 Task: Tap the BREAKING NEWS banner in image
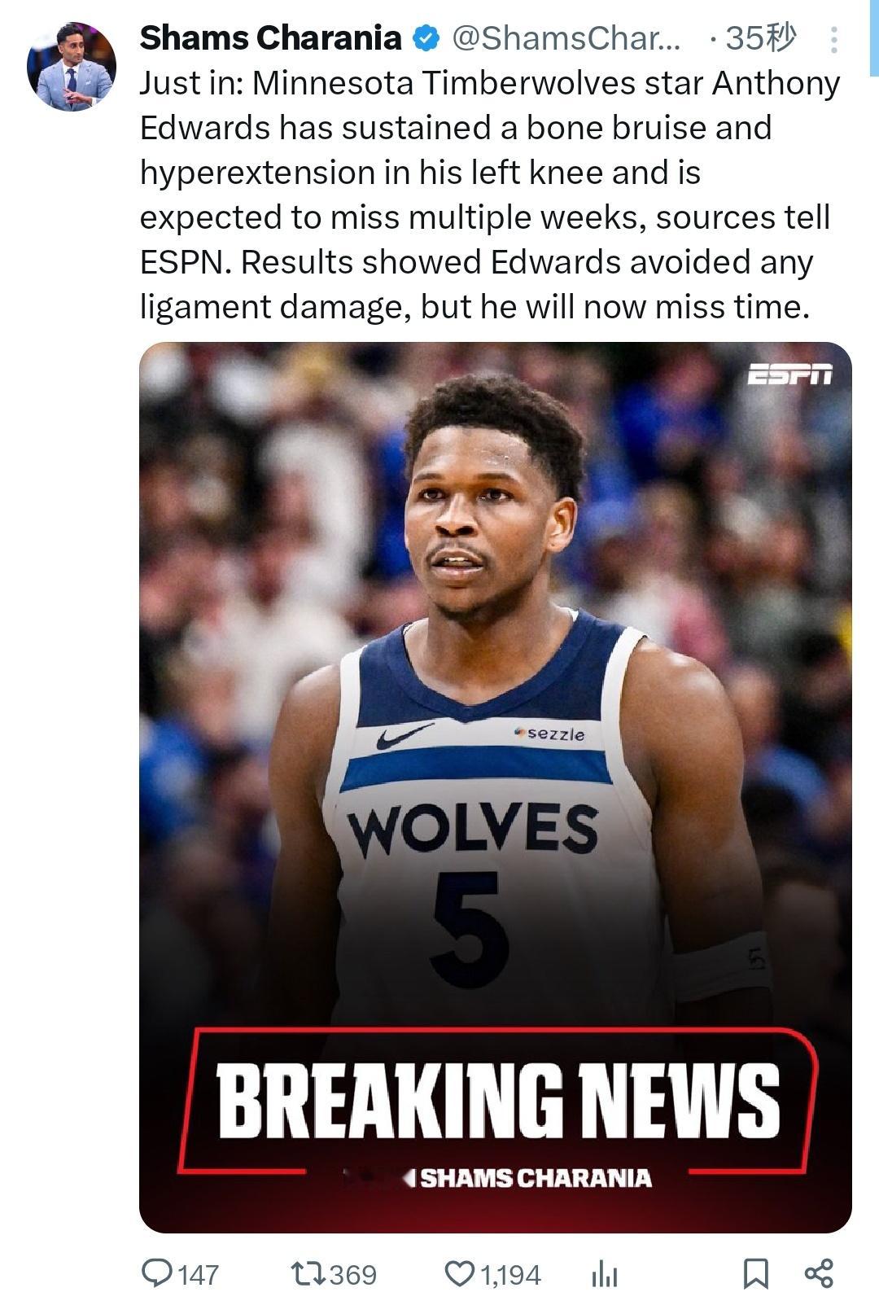point(498,1101)
